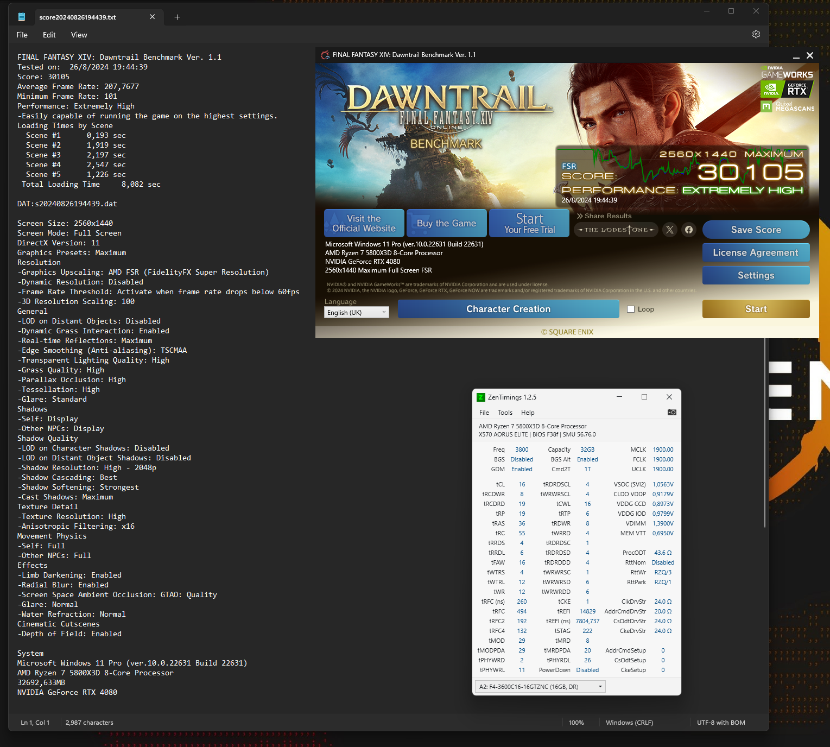Minimize the ZenTimings window
The image size is (830, 747).
tap(619, 397)
